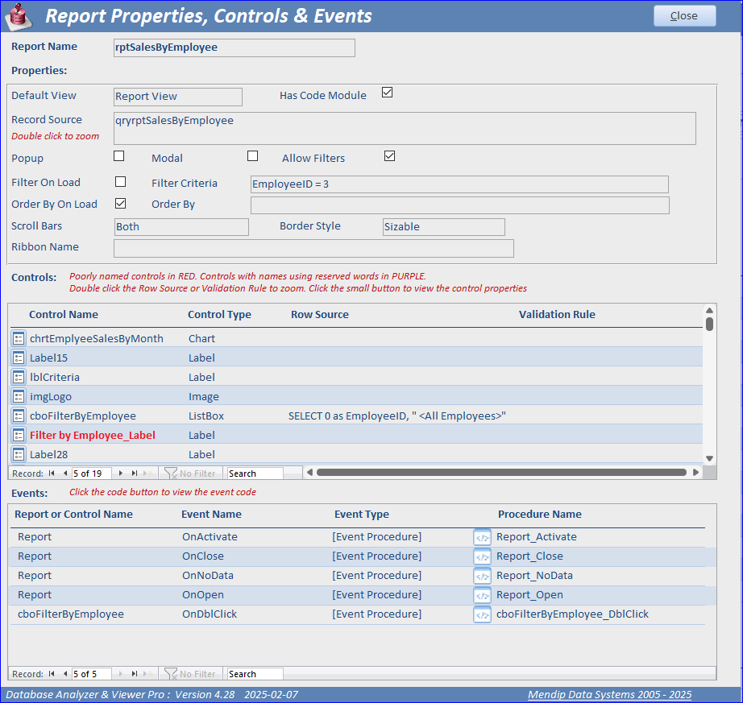Click the Control Name column header
Image resolution: width=743 pixels, height=703 pixels.
[x=64, y=314]
